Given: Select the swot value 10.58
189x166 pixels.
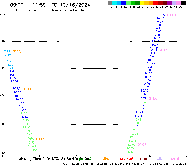Looking at the screenshot, I should (145, 91).
